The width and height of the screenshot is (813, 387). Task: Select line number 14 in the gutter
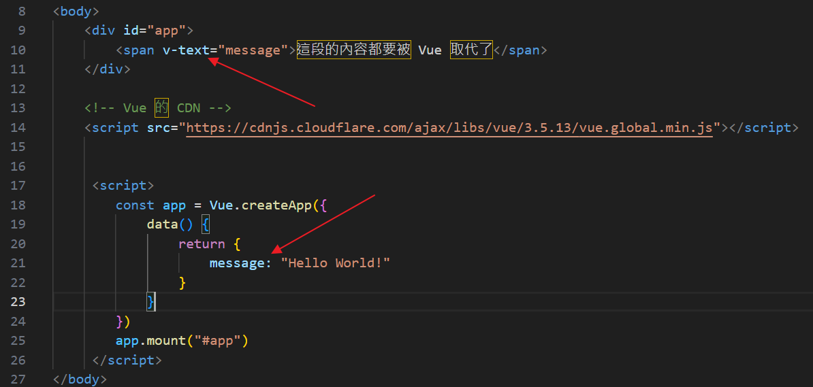[18, 128]
